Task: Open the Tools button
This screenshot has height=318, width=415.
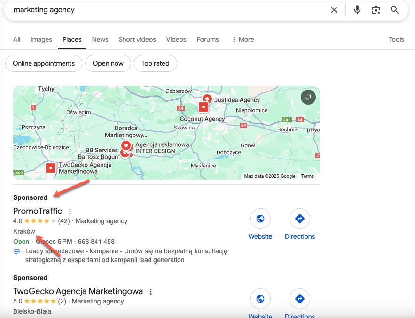Action: tap(396, 39)
